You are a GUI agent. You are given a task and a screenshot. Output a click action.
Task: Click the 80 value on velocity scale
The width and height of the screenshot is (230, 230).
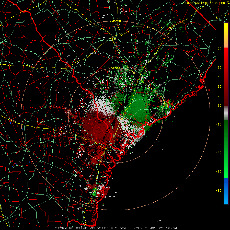220,39
